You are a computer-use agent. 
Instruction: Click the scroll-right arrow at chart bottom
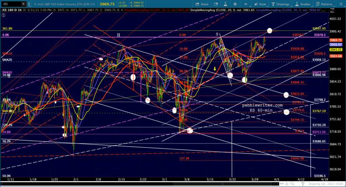(x=277, y=184)
